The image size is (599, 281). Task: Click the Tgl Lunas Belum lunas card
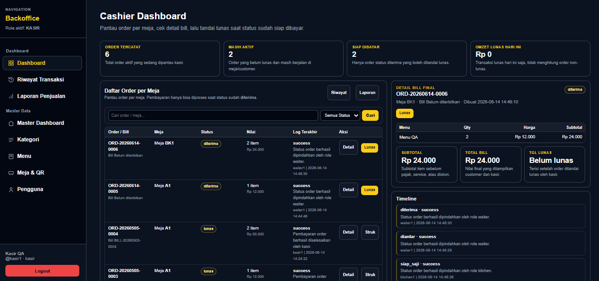tap(555, 165)
